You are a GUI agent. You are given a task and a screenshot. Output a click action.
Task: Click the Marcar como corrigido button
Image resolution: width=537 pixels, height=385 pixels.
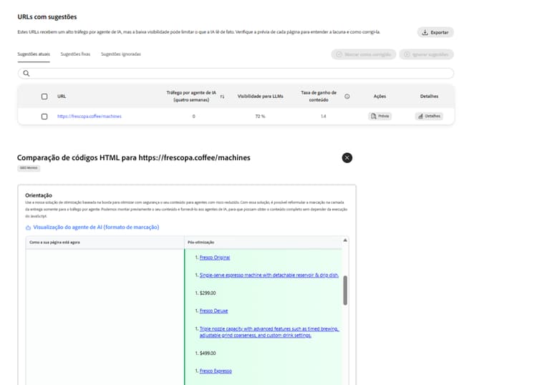(x=363, y=54)
